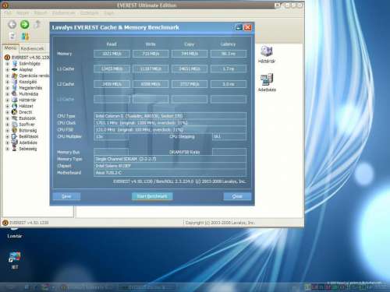Minimize the Cache & Memory Benchmark dialog
Viewport: 390px width, 292px height.
[x=239, y=27]
